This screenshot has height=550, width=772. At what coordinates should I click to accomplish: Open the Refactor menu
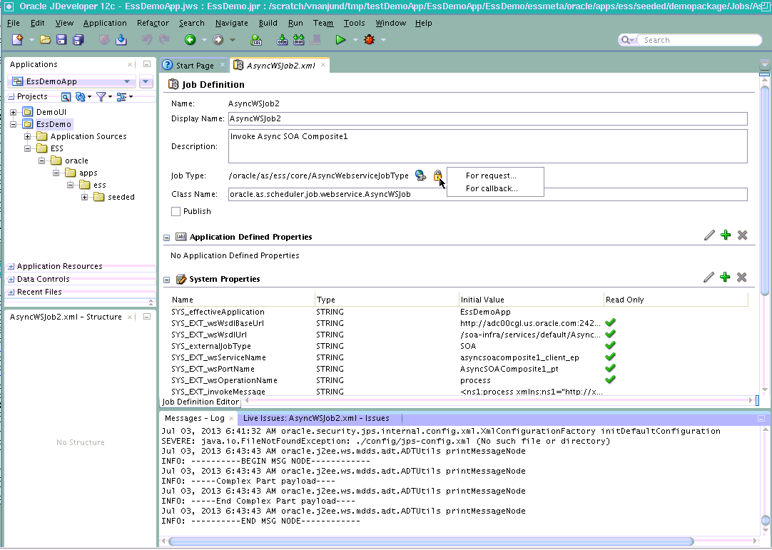click(x=153, y=23)
